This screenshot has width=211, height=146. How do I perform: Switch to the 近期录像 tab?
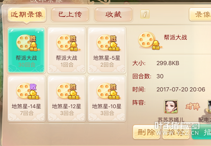[27, 15]
